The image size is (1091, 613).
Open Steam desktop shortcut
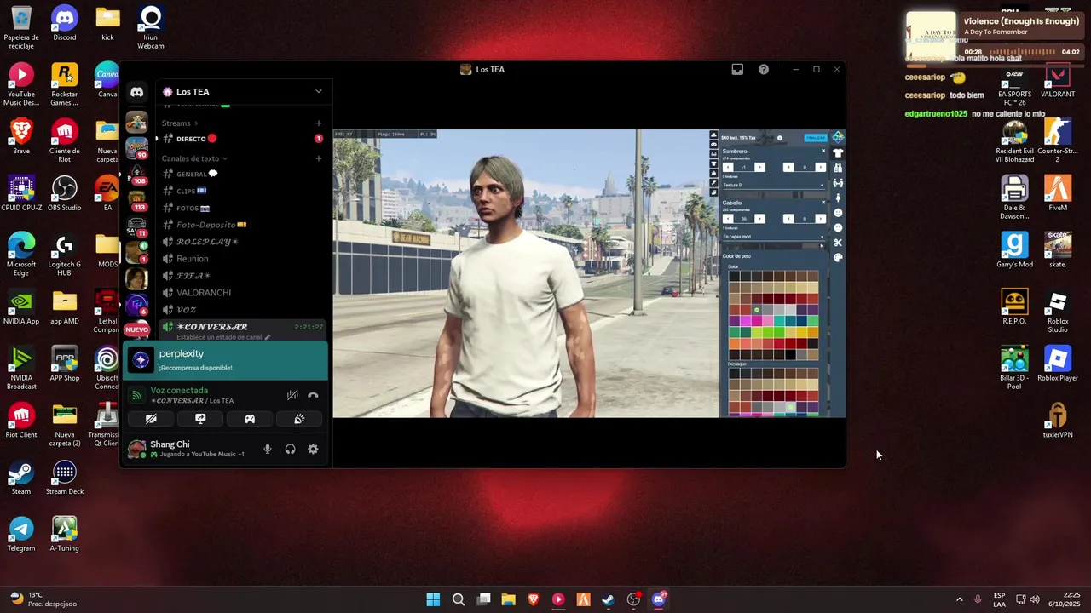click(x=21, y=478)
